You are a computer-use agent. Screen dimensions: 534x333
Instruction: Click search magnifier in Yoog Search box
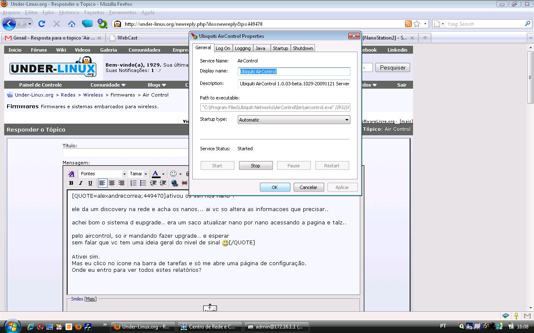pos(527,24)
